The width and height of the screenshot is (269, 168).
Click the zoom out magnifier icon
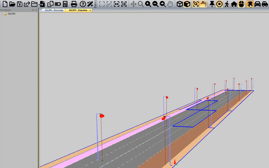[x=155, y=4]
